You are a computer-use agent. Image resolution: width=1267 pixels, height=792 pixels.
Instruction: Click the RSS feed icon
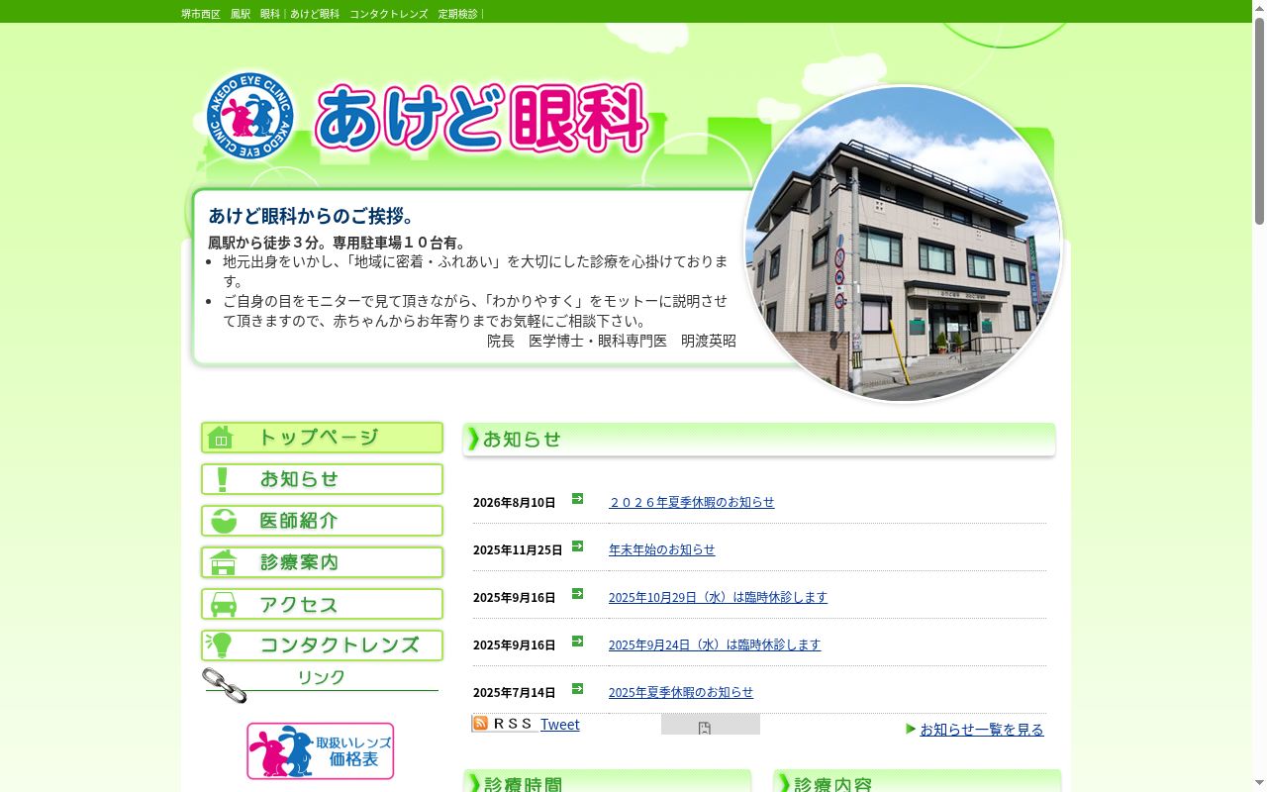pos(504,724)
